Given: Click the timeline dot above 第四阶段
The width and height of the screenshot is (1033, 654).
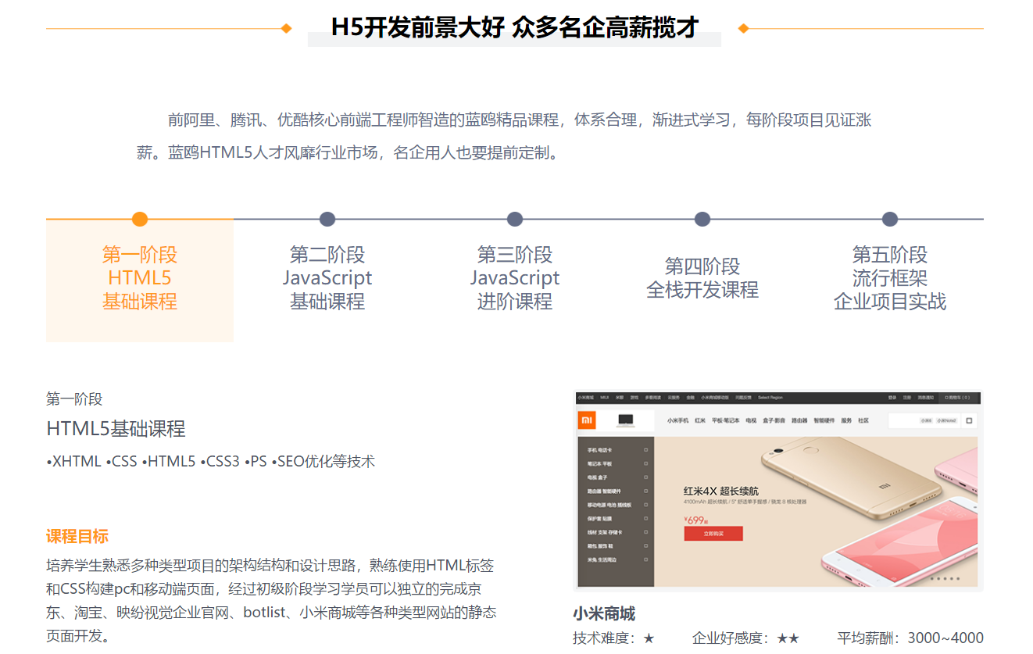Looking at the screenshot, I should pyautogui.click(x=702, y=220).
